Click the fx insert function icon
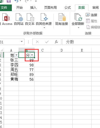Image resolution: width=100 pixels, height=128 pixels. 56,42
